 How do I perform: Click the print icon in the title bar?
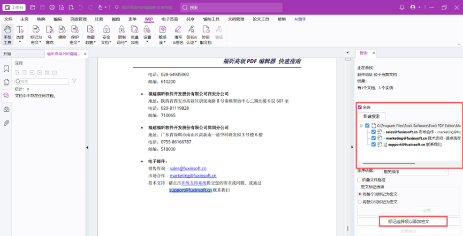point(52,7)
